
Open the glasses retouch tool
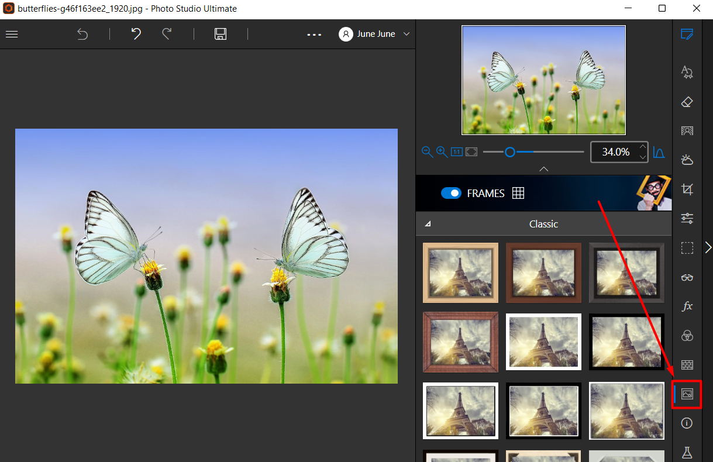click(687, 277)
